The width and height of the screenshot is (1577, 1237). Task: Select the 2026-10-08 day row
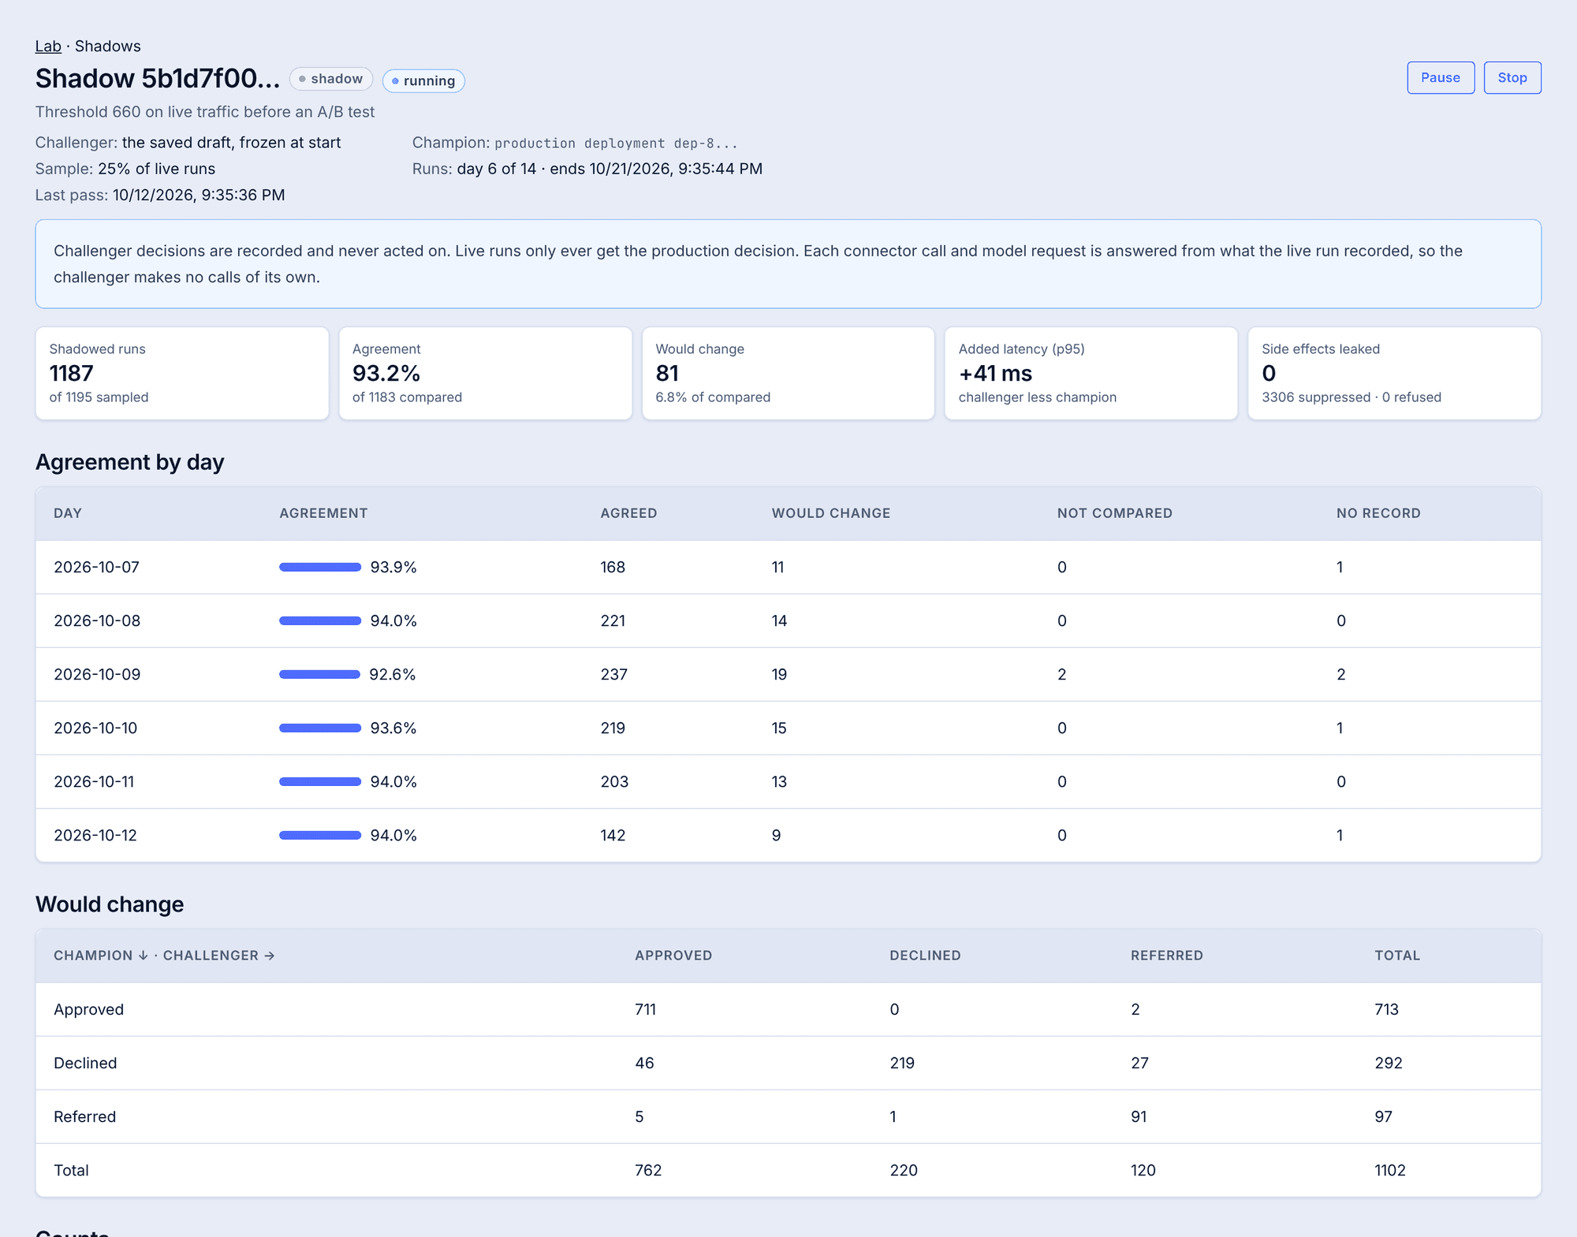[788, 620]
